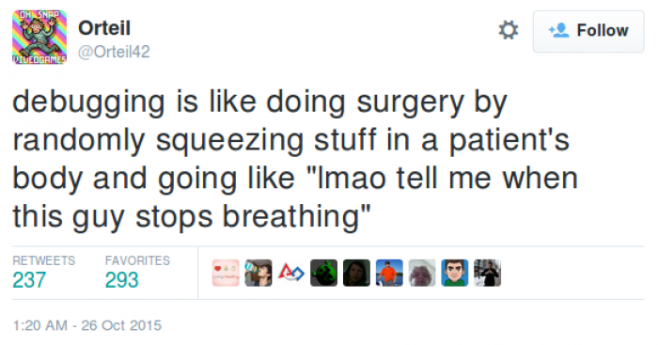This screenshot has height=345, width=658.
Task: Open the green creature avatar on dark background
Action: (x=323, y=273)
